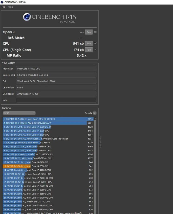Run the OpenGL benchmark
173x214 pixels.
click(89, 32)
